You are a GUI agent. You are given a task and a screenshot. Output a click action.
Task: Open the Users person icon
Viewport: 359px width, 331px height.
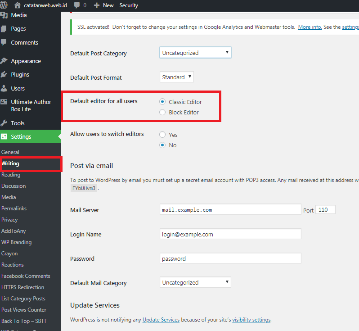[x=4, y=88]
